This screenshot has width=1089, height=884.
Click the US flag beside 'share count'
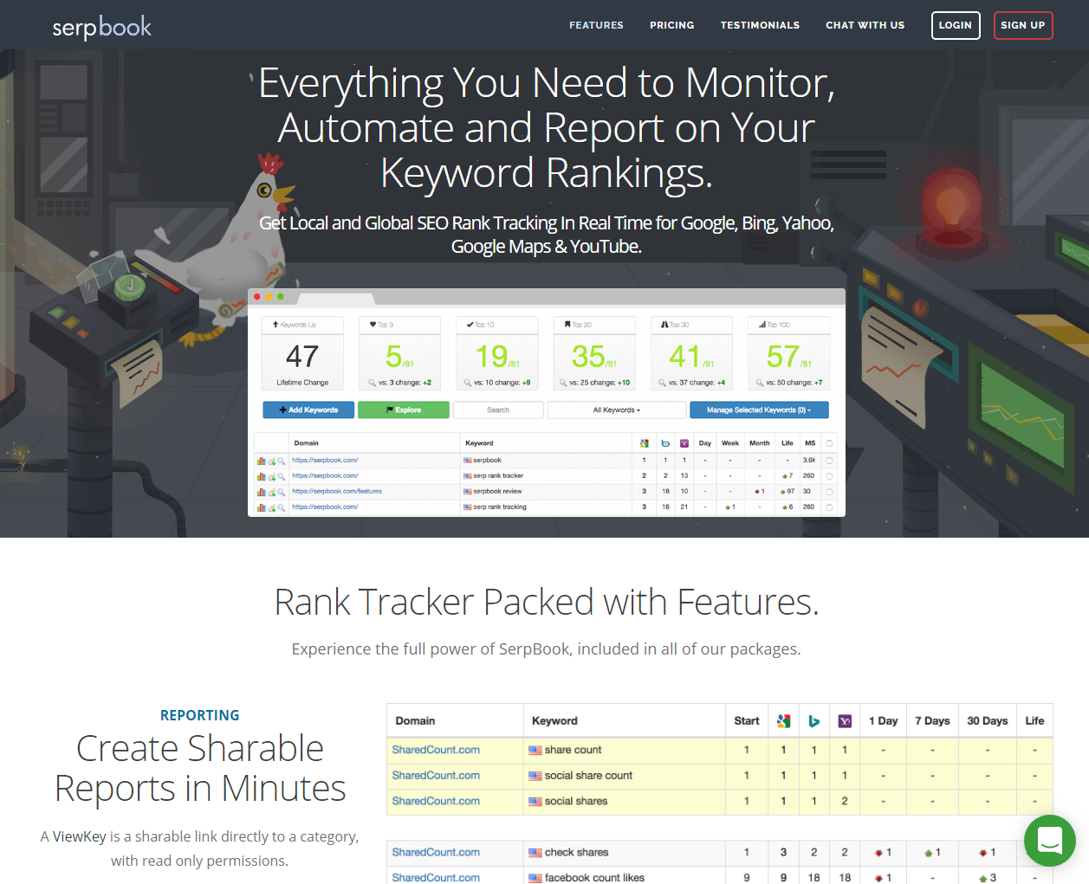coord(535,751)
